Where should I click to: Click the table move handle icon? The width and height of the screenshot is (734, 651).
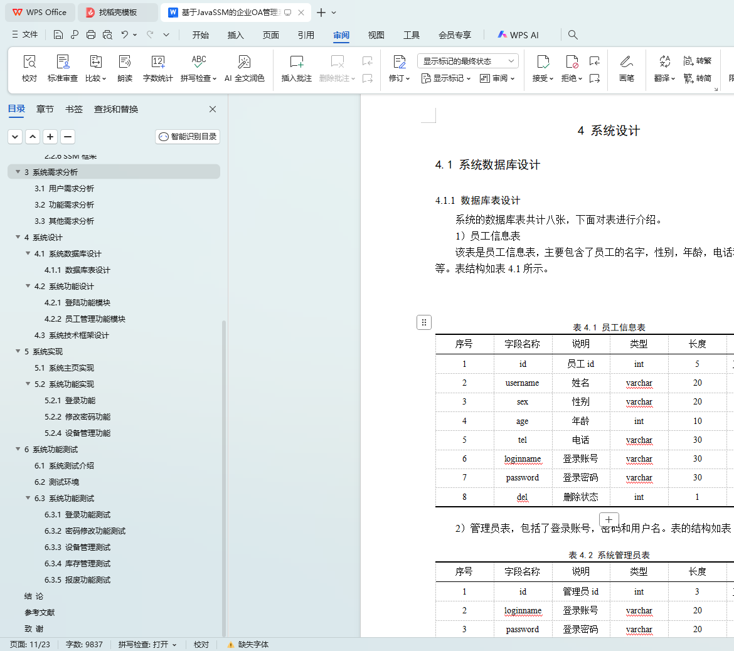click(x=423, y=322)
